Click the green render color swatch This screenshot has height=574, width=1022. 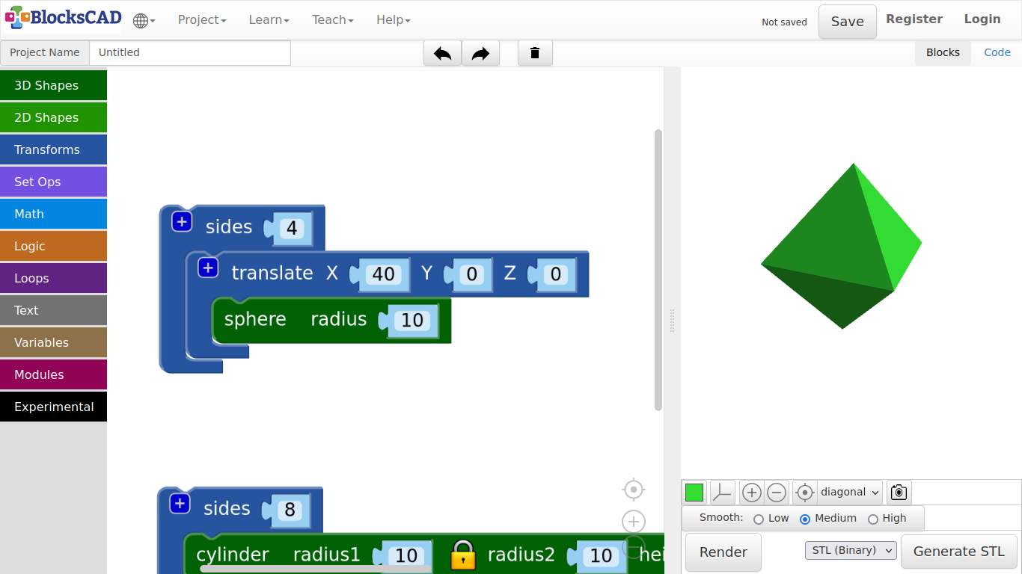click(694, 493)
